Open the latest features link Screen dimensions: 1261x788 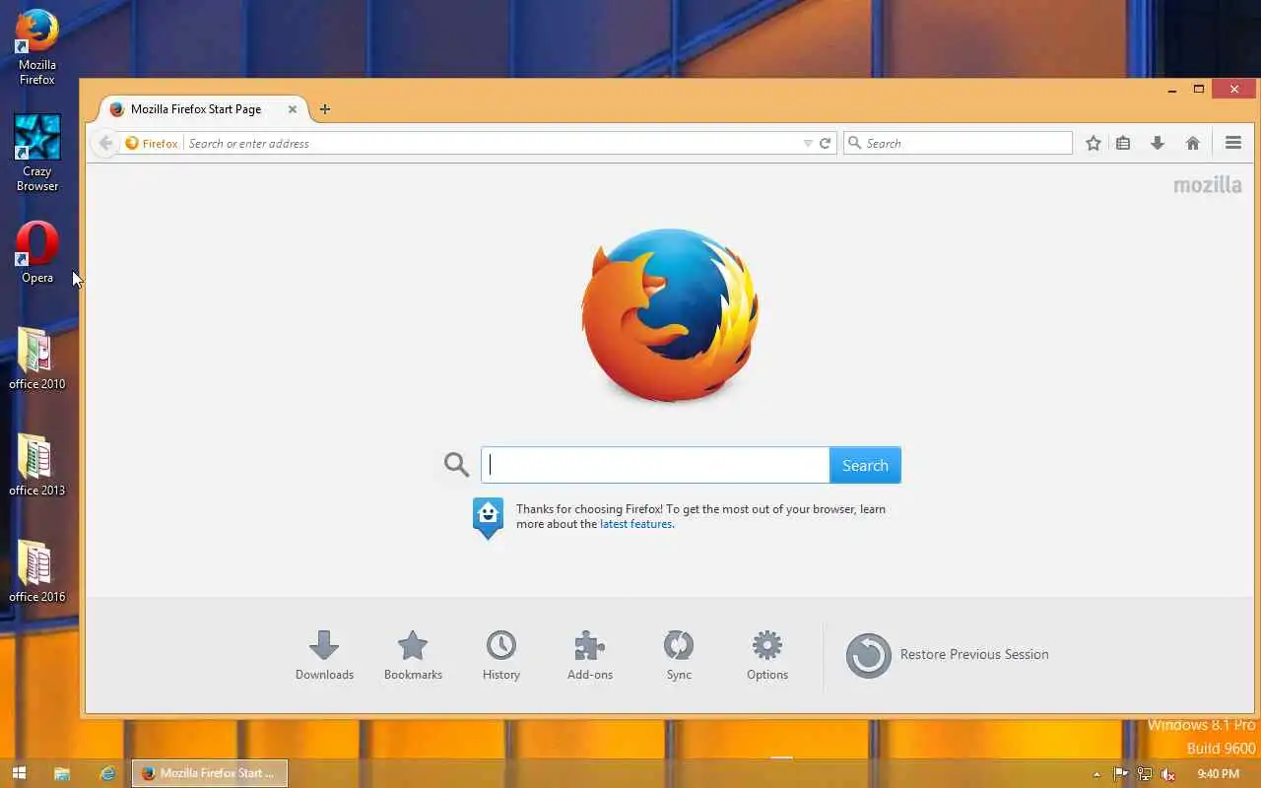(x=636, y=524)
